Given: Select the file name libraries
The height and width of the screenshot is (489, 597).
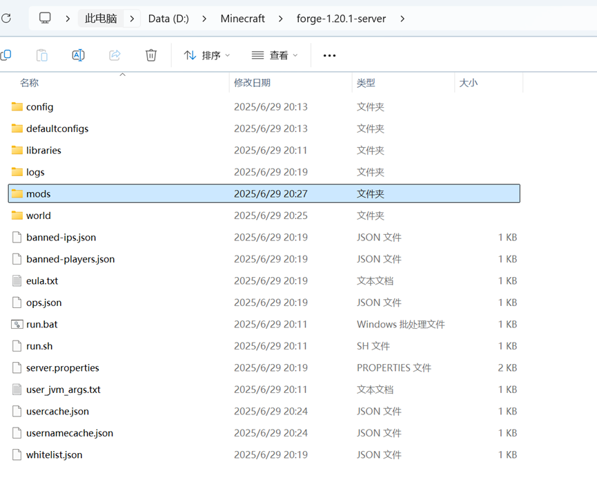Looking at the screenshot, I should 43,151.
